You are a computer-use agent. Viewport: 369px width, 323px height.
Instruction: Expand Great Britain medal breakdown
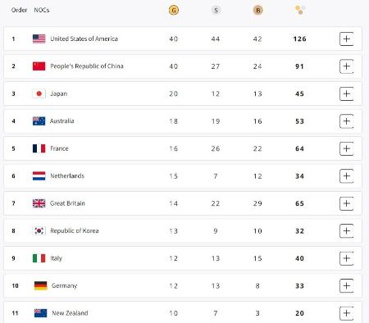pyautogui.click(x=347, y=203)
